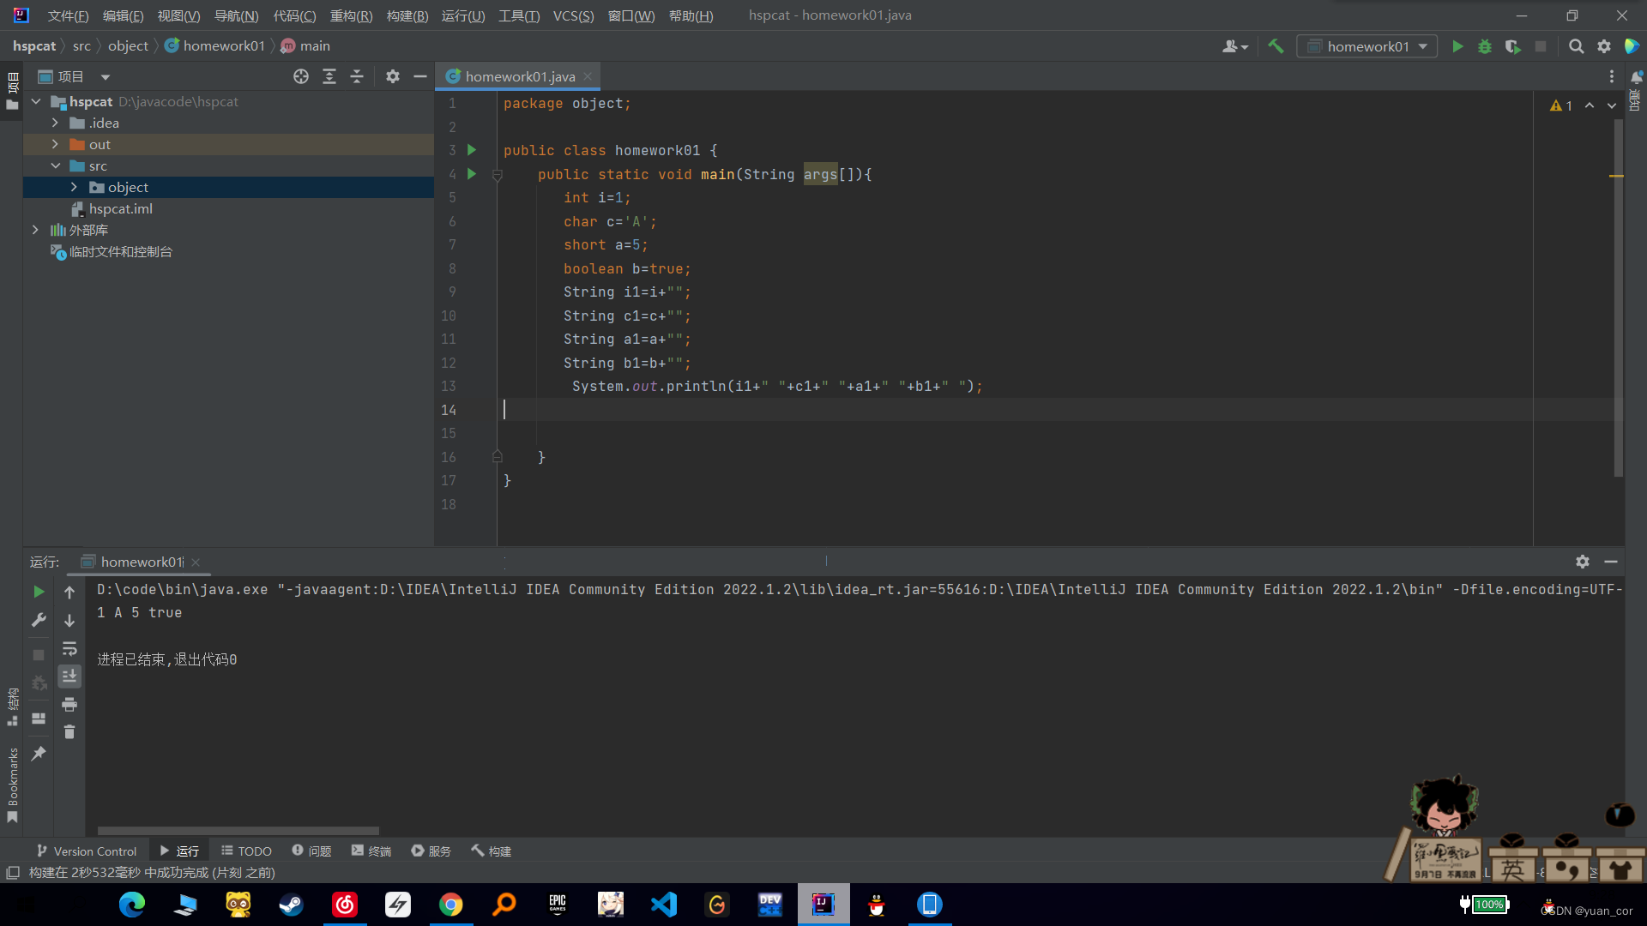Click the Debug bug icon in toolbar
Screen dimensions: 1647x926
pos(1485,46)
